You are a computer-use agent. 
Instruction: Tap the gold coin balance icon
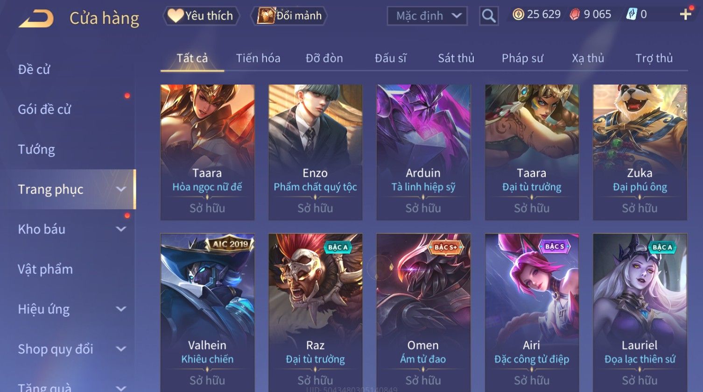click(518, 14)
